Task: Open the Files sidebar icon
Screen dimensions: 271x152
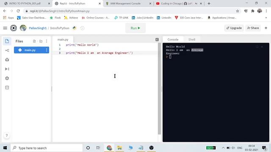Action: 7,41
